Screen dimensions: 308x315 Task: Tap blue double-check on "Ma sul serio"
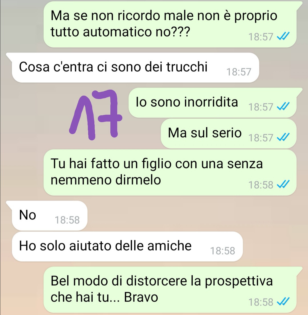pyautogui.click(x=283, y=138)
